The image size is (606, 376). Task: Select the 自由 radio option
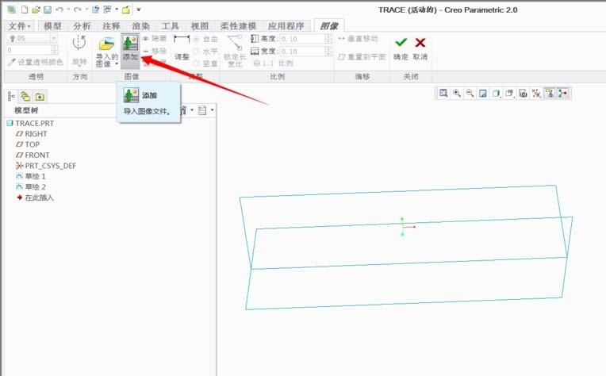[x=197, y=39]
